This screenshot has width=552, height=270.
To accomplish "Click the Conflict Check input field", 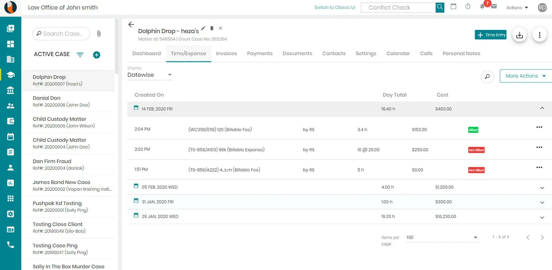I will (x=395, y=7).
